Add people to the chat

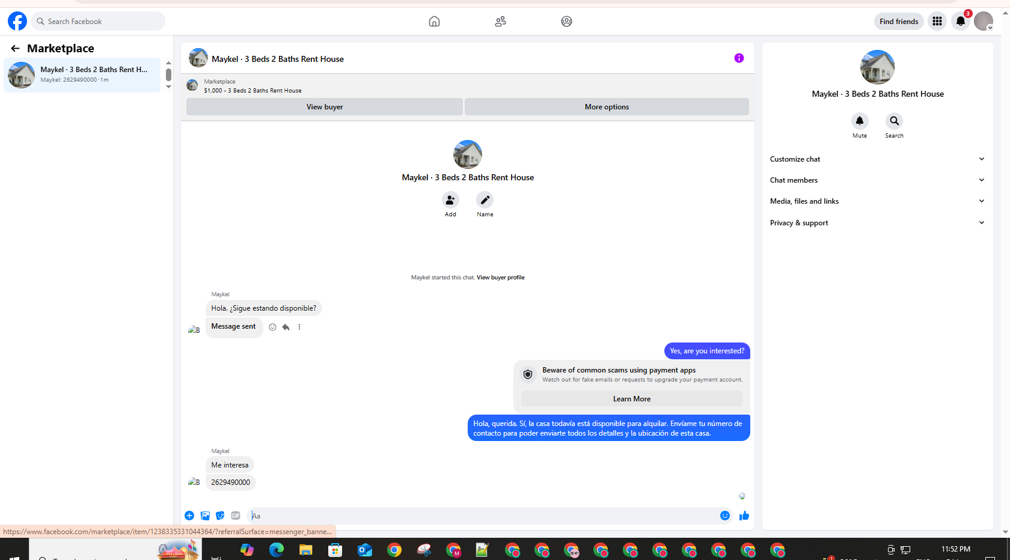[450, 199]
